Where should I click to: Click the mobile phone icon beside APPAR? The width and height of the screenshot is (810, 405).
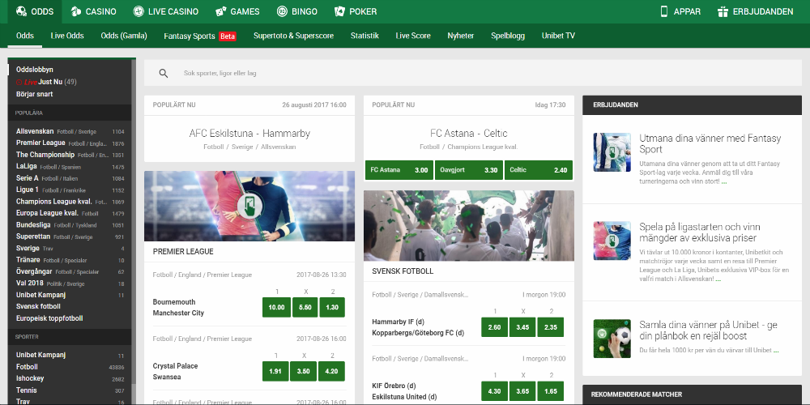[664, 11]
